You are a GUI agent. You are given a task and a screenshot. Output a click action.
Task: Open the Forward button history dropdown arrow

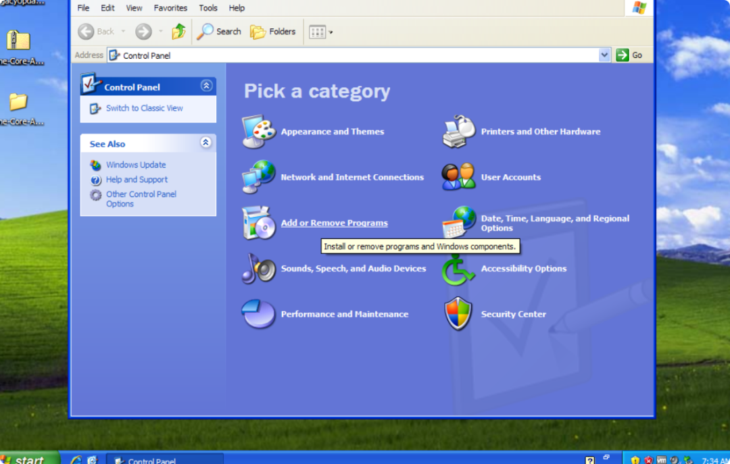[x=161, y=32]
